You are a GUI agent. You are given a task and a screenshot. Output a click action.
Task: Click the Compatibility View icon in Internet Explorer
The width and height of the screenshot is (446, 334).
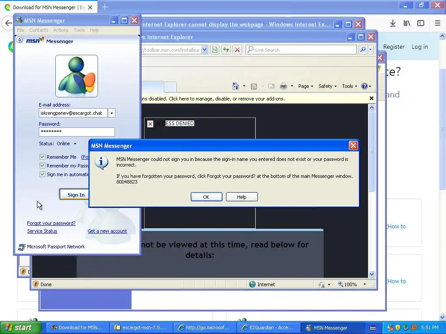point(215,50)
